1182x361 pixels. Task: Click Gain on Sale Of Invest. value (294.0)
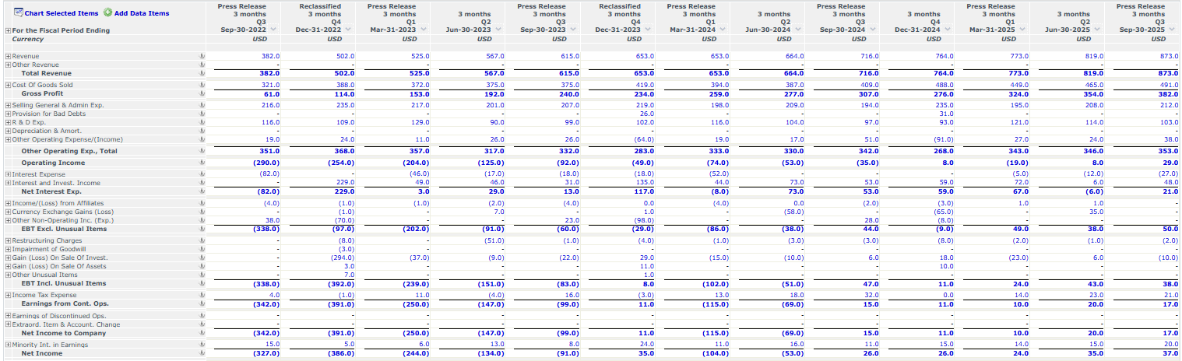[341, 258]
